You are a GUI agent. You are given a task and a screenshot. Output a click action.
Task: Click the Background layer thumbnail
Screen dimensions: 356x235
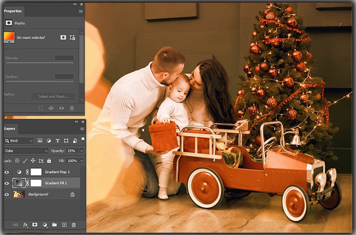click(x=19, y=194)
